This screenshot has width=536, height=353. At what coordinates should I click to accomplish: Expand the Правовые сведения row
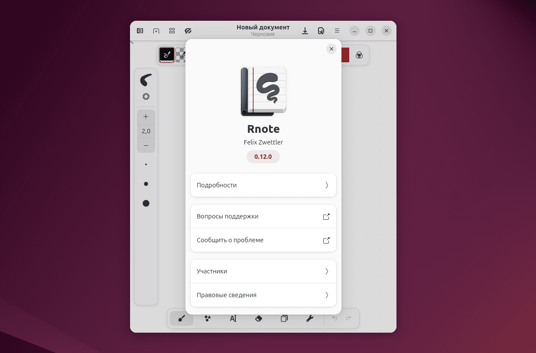[263, 295]
